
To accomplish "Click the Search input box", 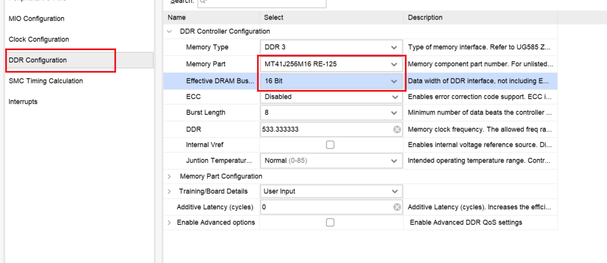I will 262,2.
